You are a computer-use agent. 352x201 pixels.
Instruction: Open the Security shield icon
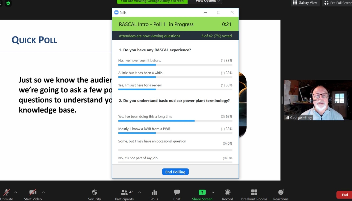tap(94, 193)
